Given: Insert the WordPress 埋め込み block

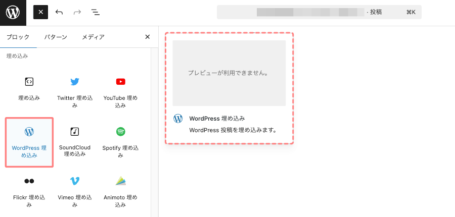Looking at the screenshot, I should [x=29, y=142].
